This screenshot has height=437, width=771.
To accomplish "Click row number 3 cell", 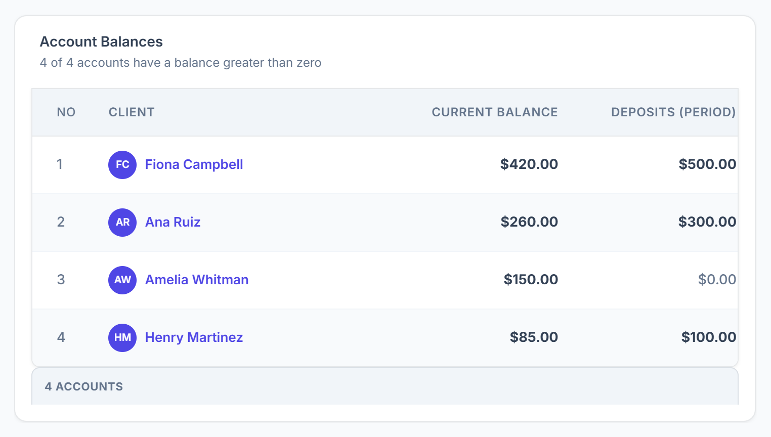I will click(x=61, y=280).
